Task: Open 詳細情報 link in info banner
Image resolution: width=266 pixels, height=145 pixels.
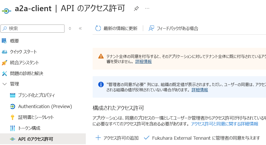Action: [200, 90]
